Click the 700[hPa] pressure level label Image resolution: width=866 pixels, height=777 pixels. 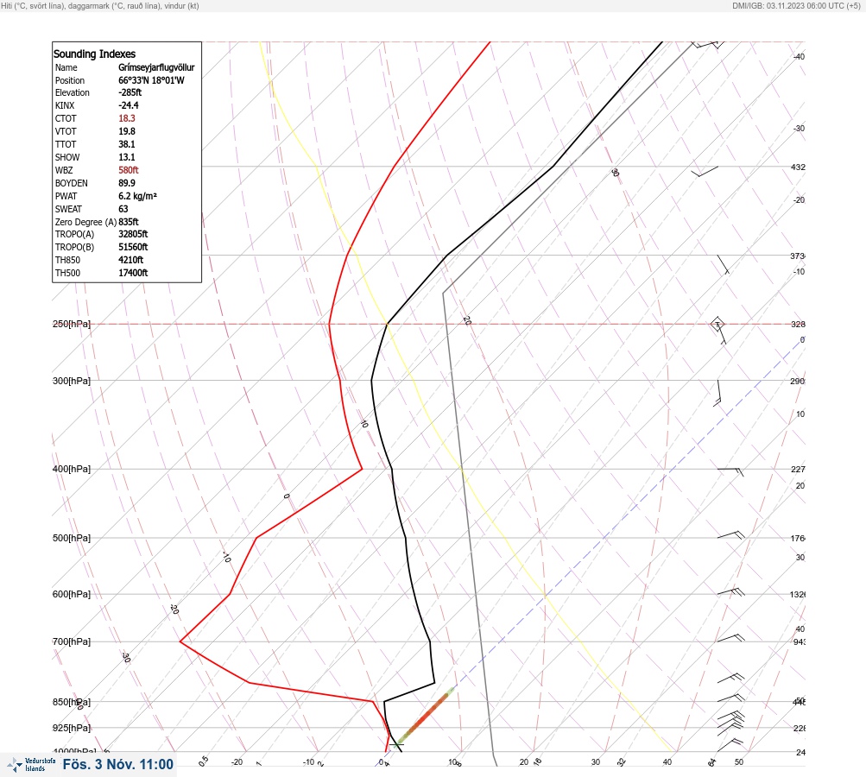point(72,641)
